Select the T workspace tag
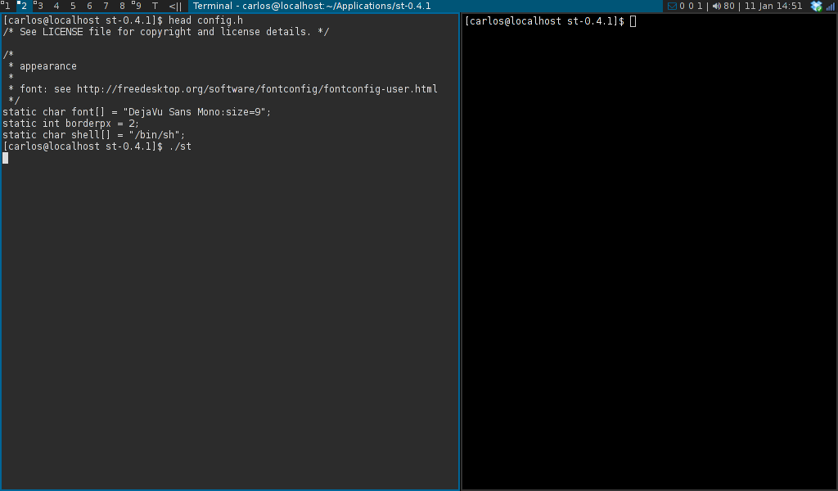The width and height of the screenshot is (838, 491). pyautogui.click(x=155, y=6)
